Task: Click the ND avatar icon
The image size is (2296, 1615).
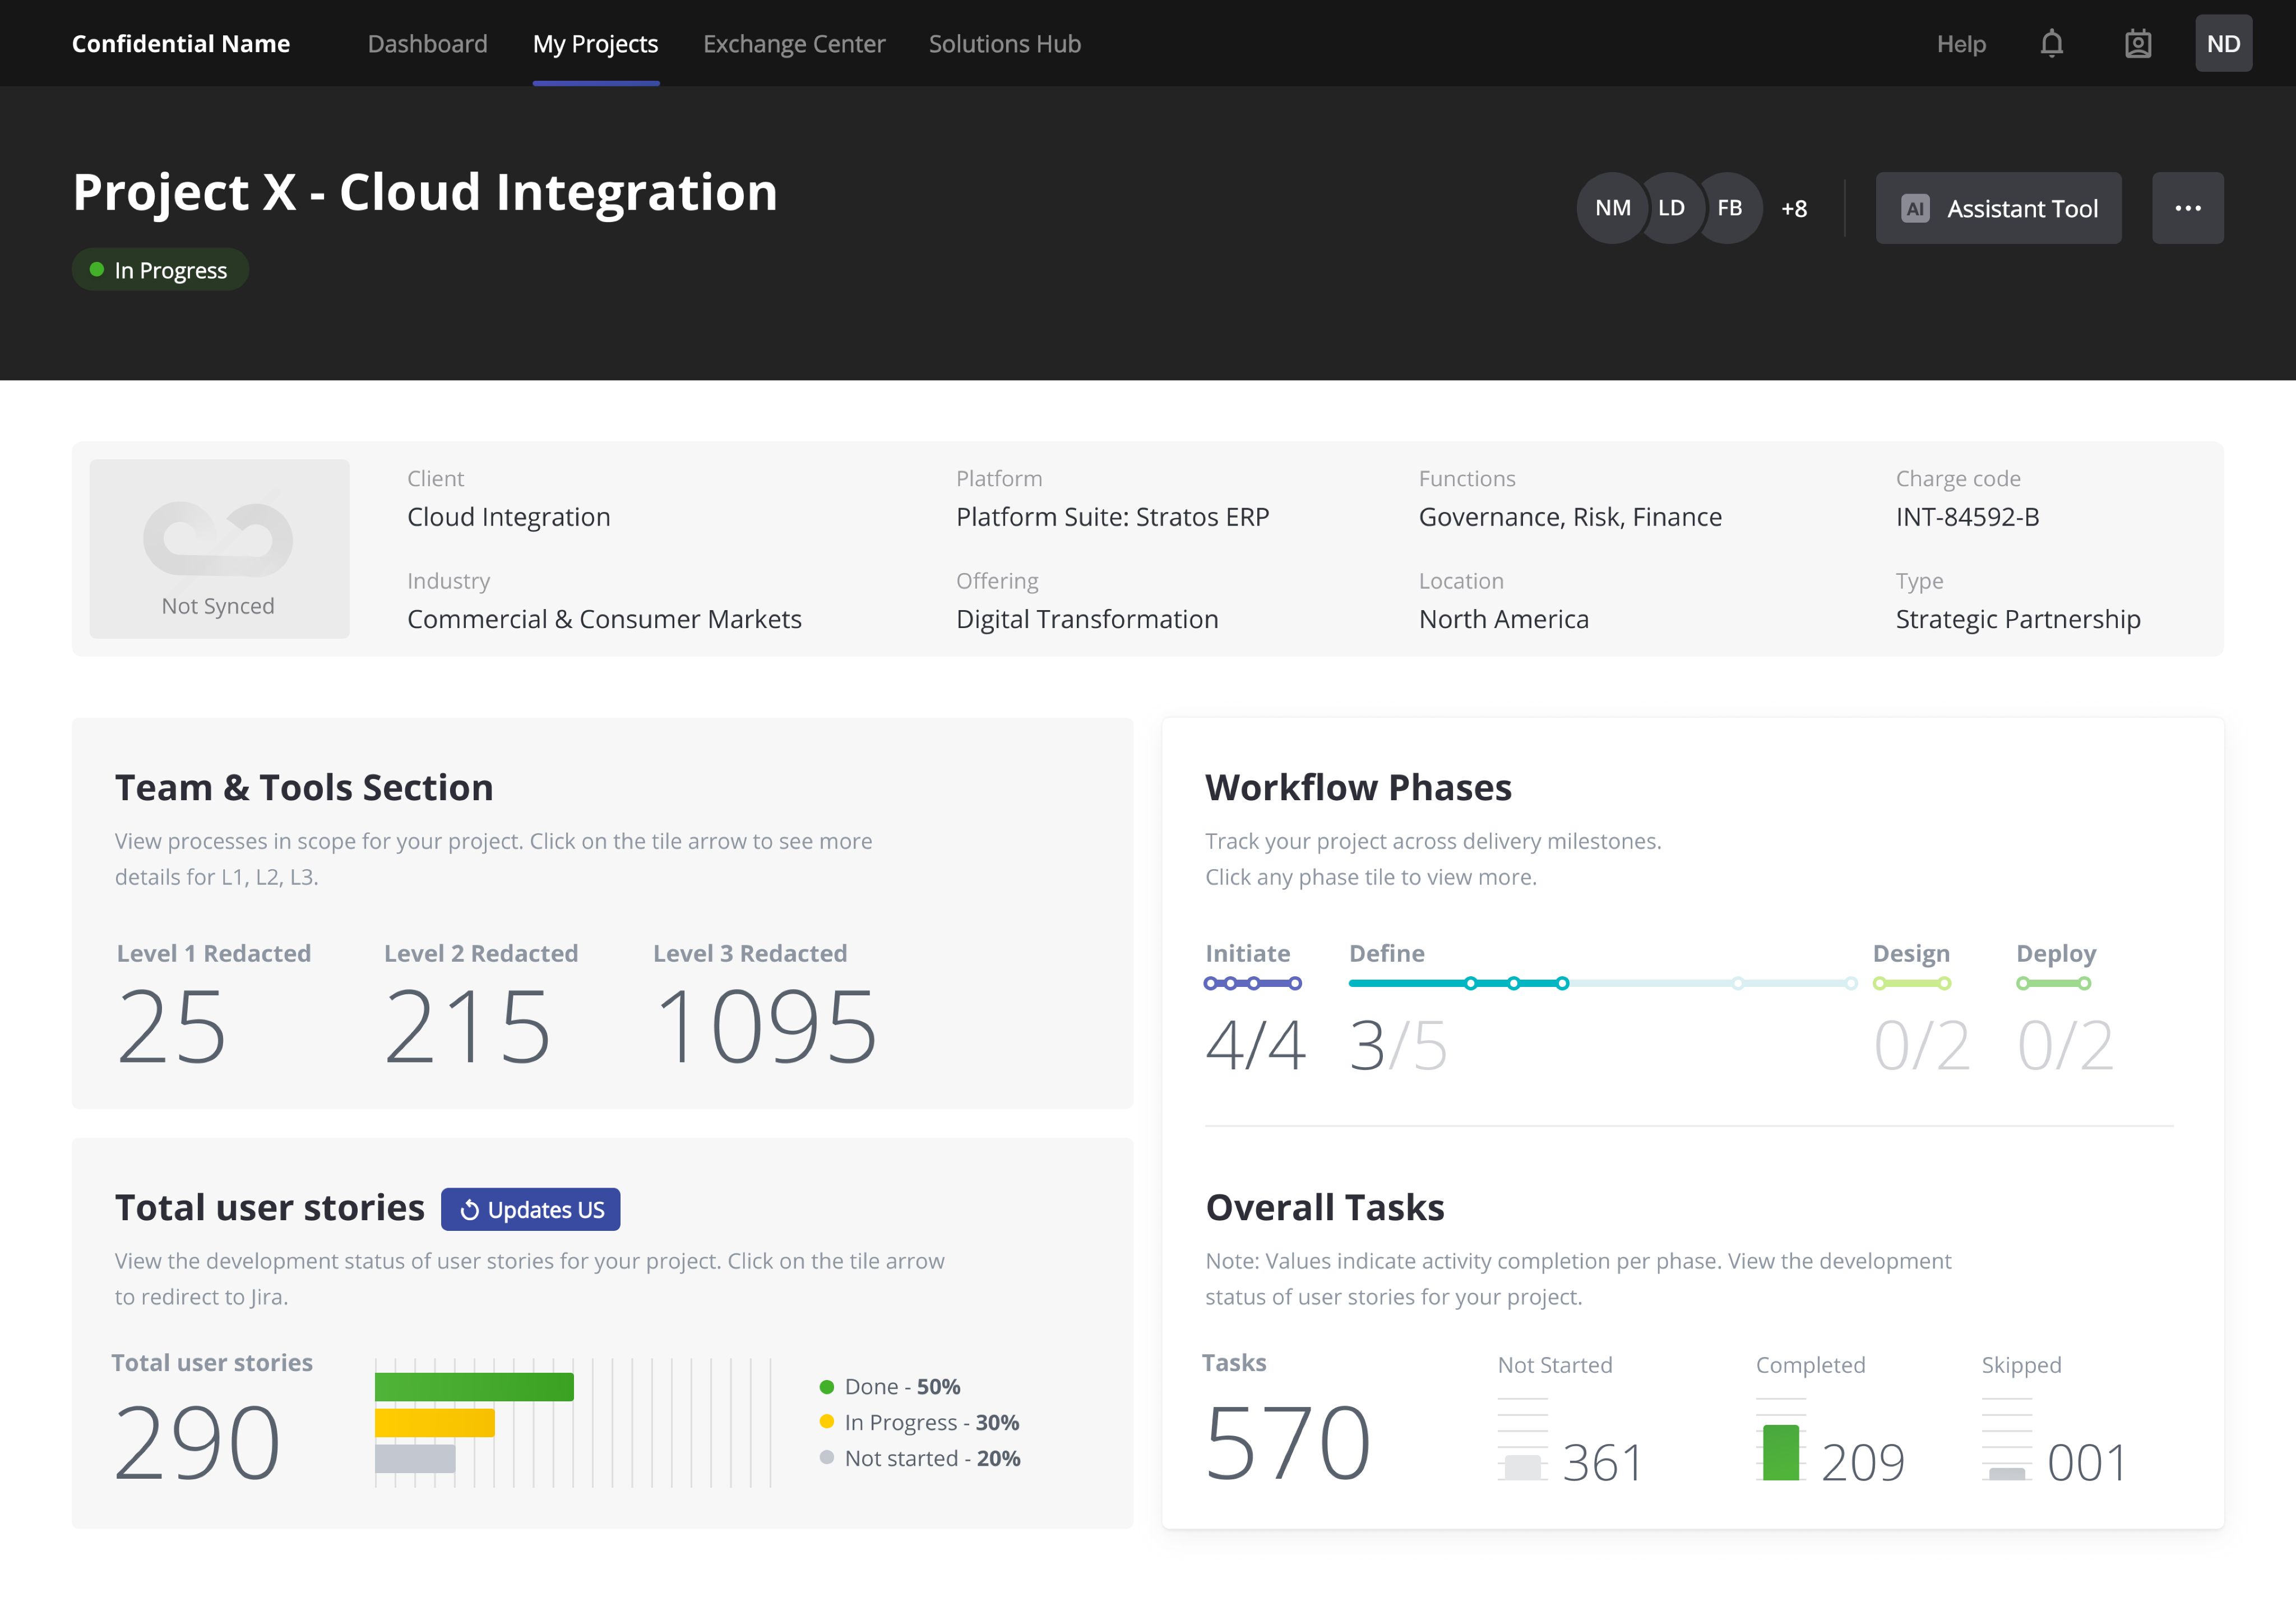Action: 2224,43
